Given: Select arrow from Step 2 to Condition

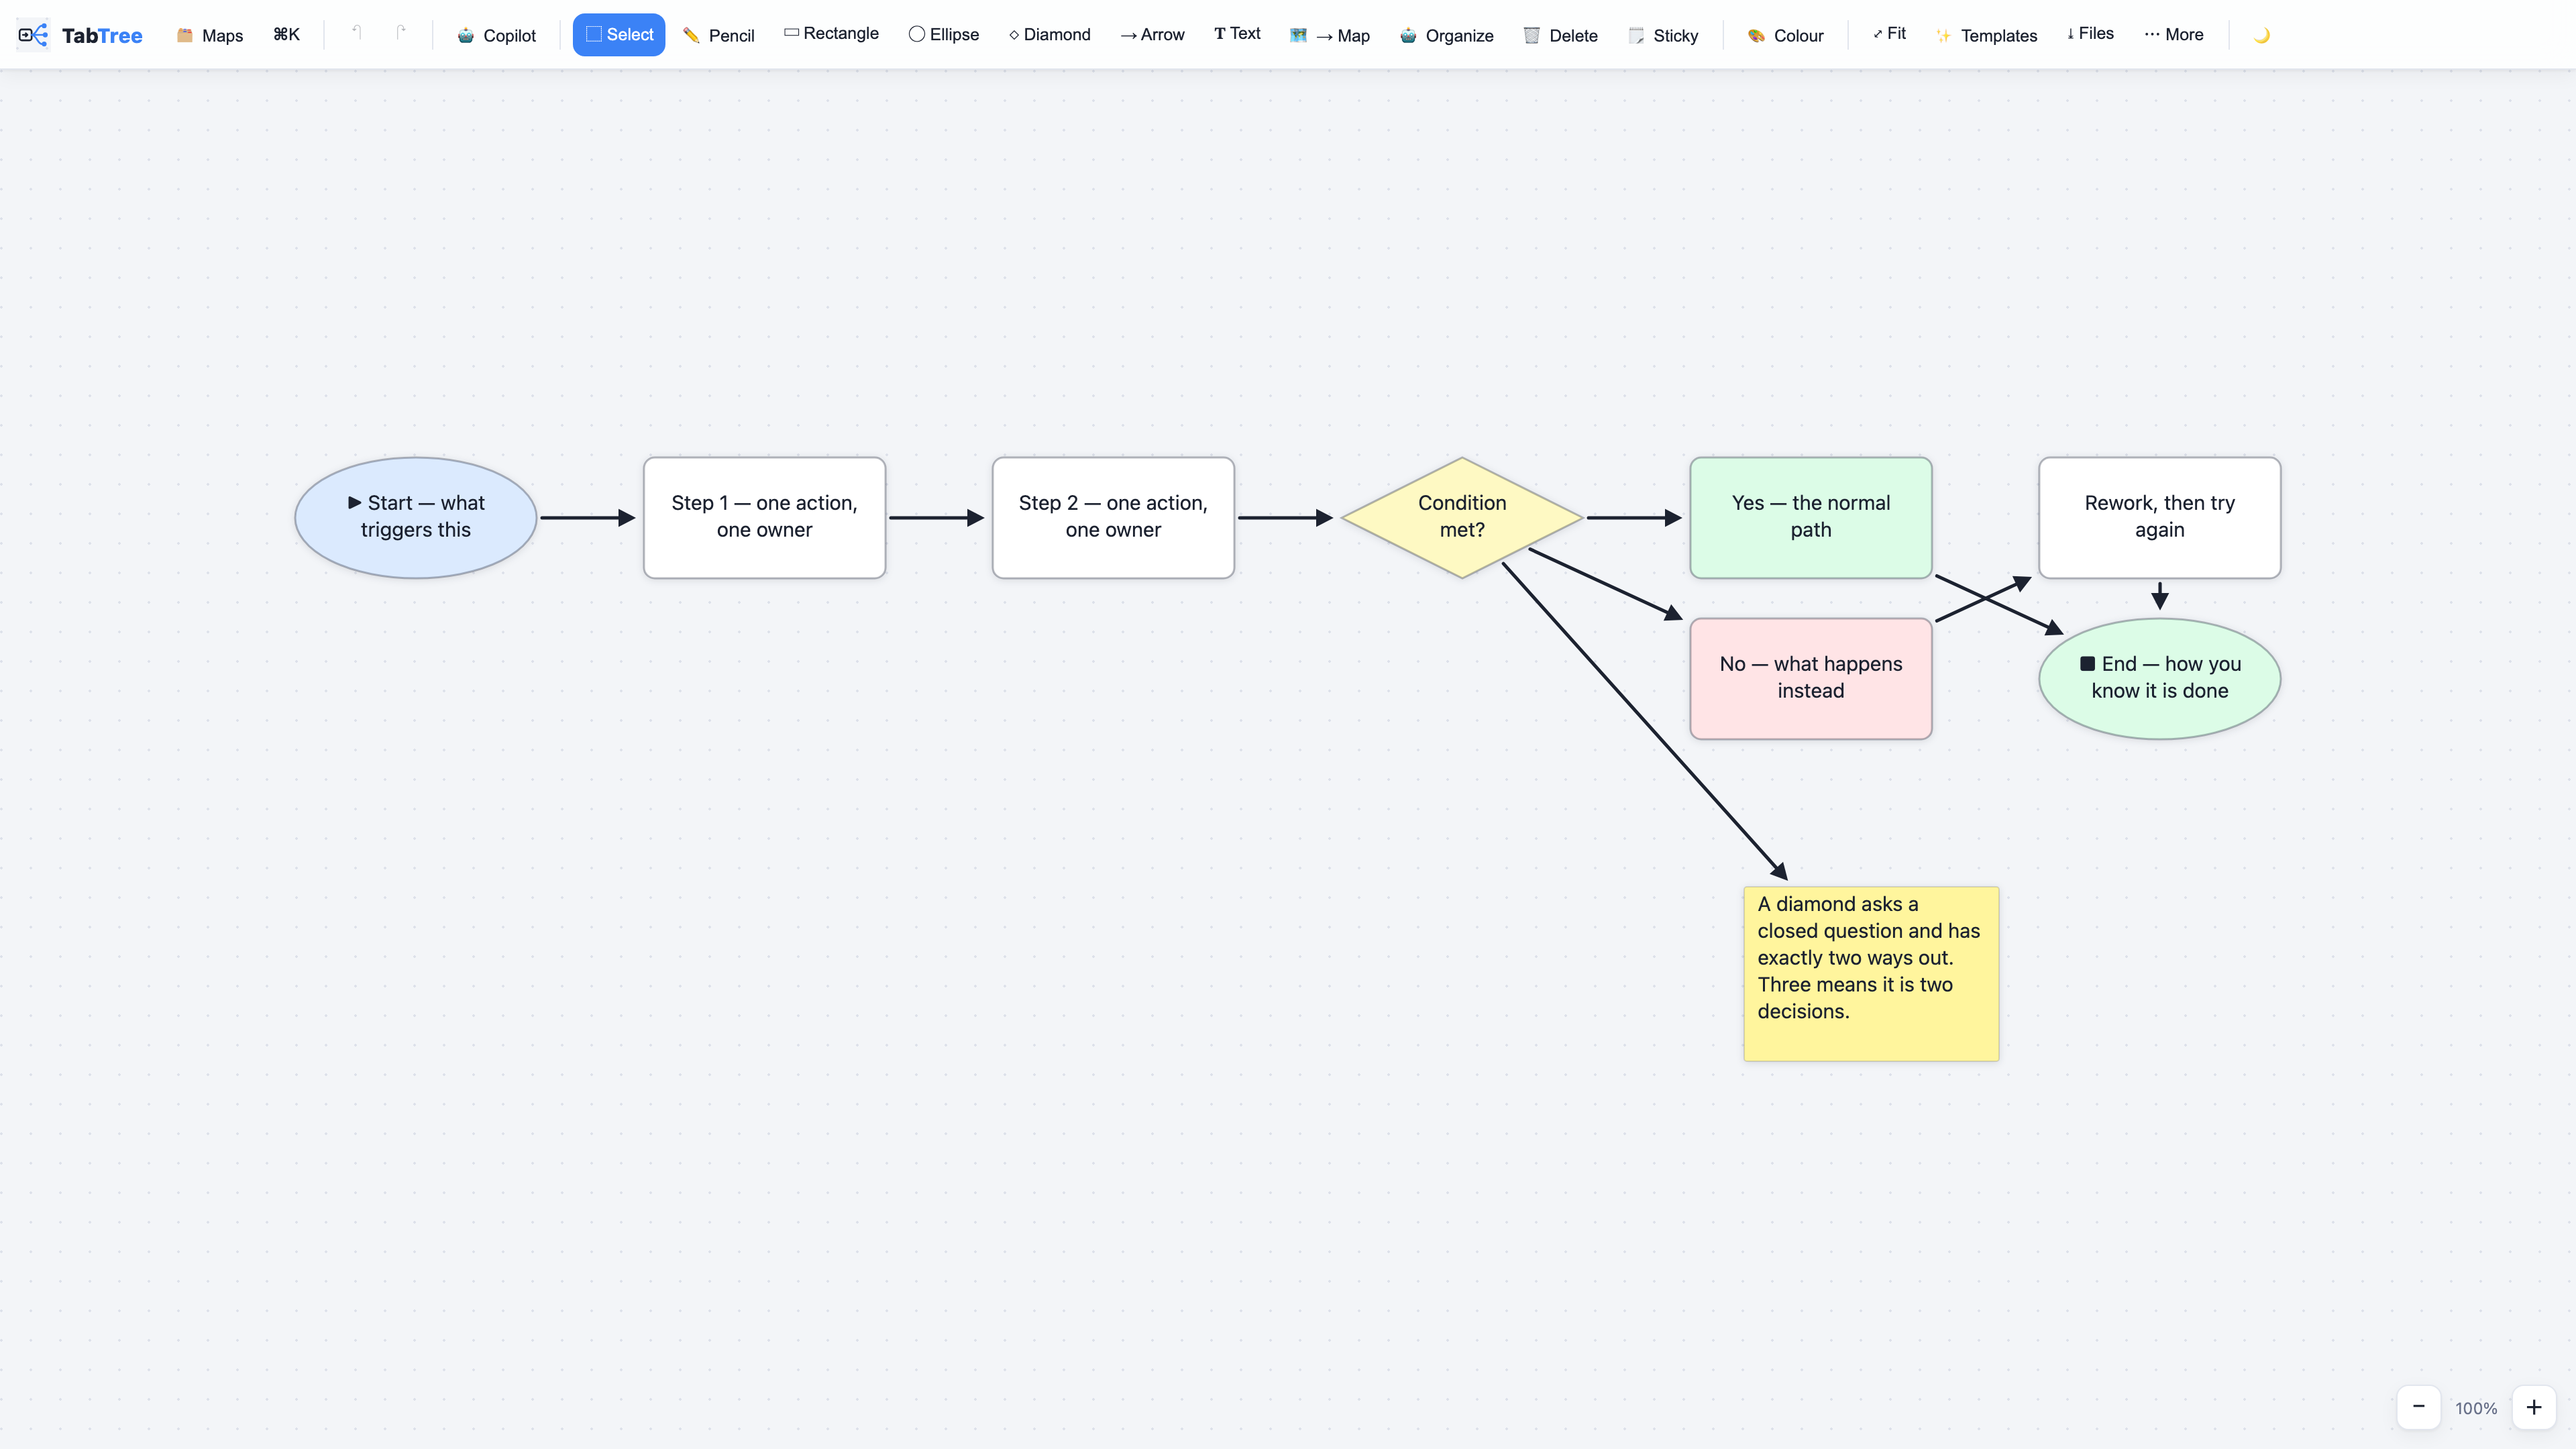Looking at the screenshot, I should click(1285, 518).
